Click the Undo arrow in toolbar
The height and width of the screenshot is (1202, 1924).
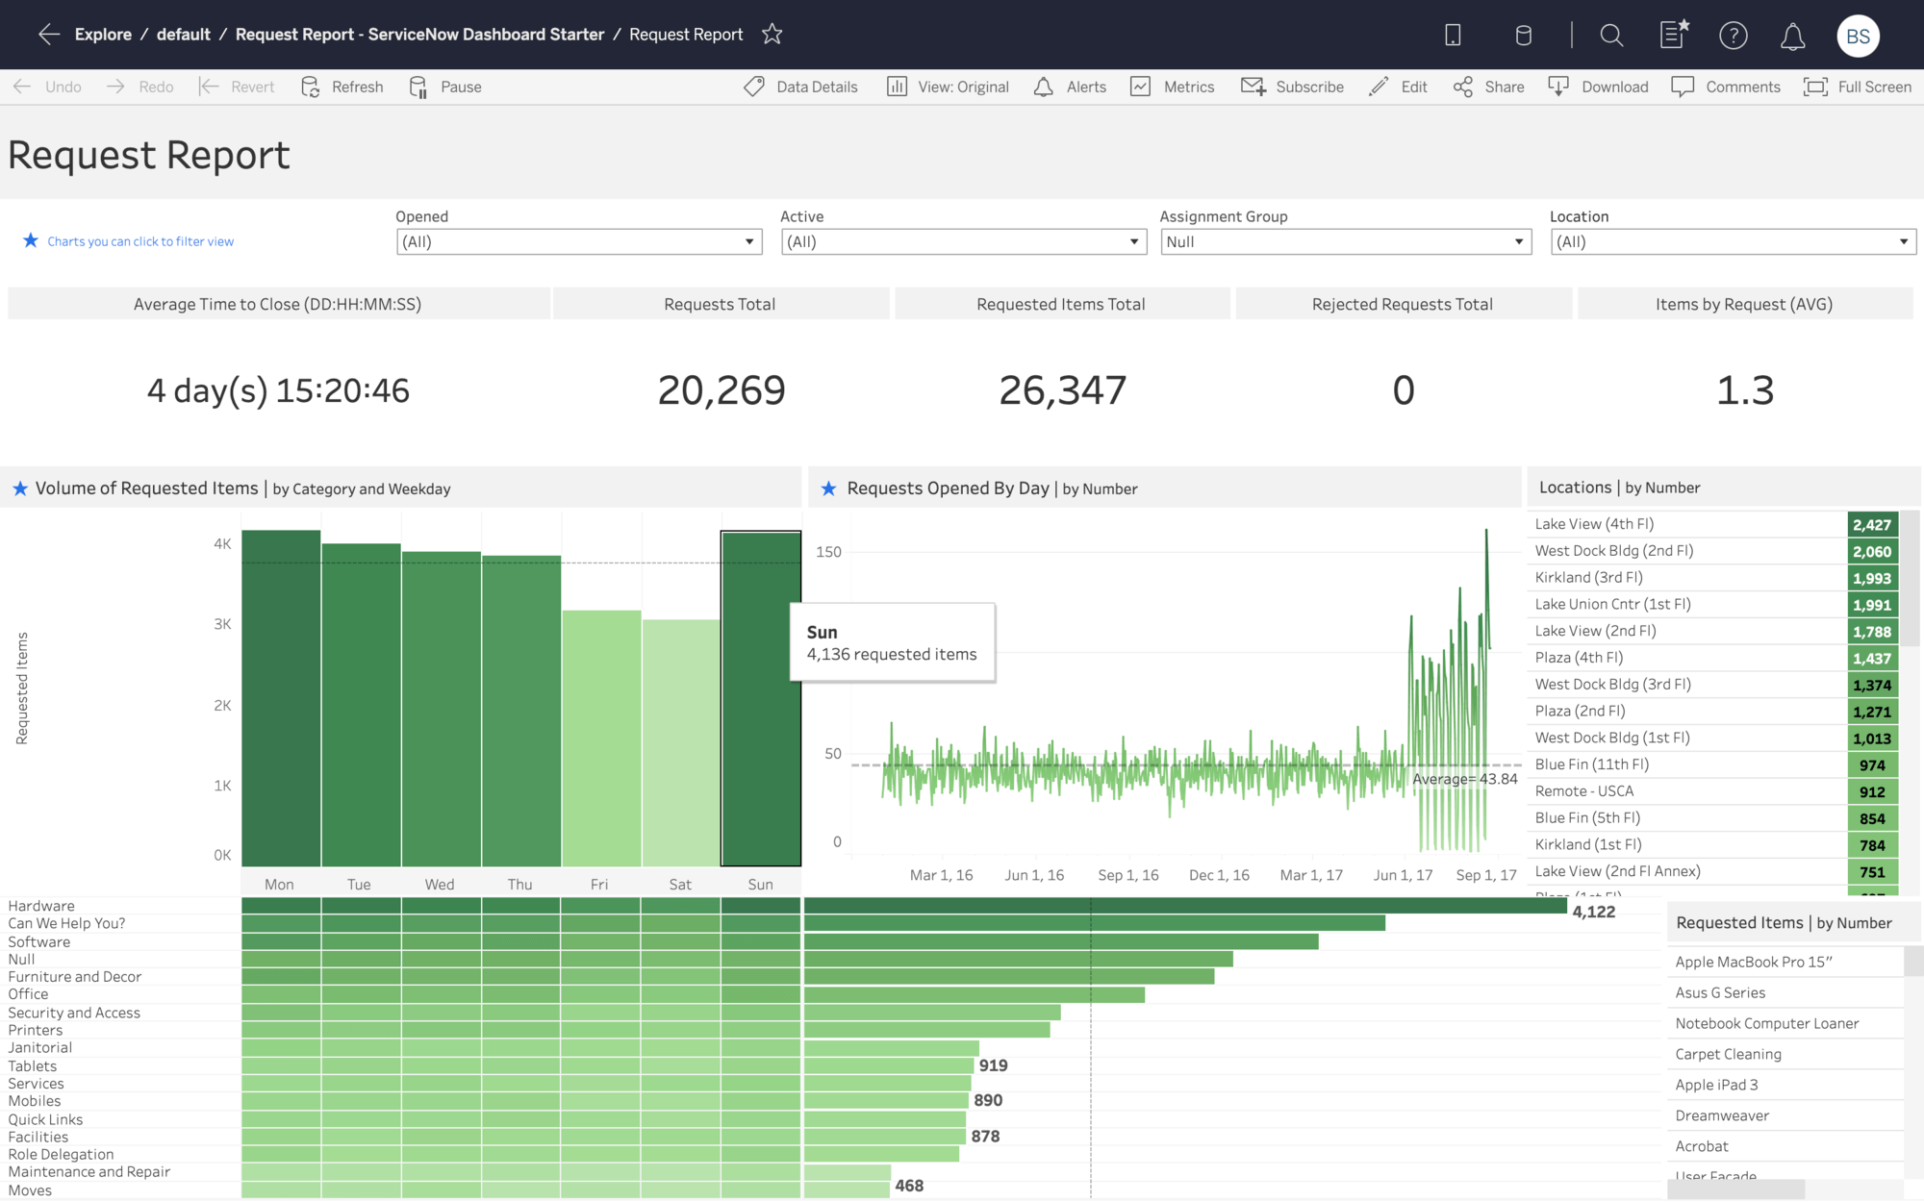click(x=21, y=86)
